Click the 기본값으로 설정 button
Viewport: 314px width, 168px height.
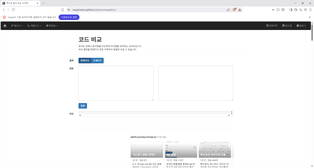pos(69,17)
